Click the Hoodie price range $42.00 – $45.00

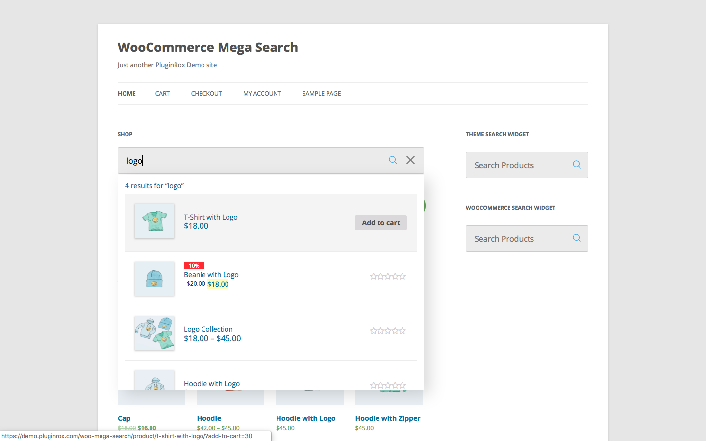tap(218, 428)
